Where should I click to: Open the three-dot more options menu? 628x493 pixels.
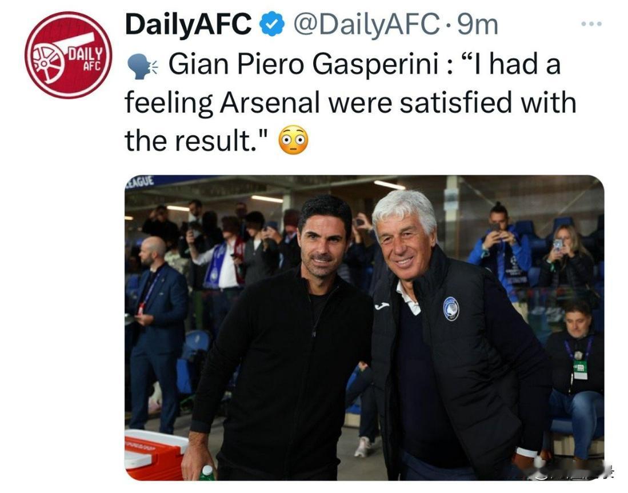point(591,24)
